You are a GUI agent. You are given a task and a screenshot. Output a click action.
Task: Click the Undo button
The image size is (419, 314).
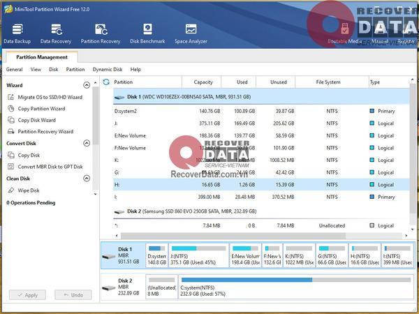coord(73,295)
